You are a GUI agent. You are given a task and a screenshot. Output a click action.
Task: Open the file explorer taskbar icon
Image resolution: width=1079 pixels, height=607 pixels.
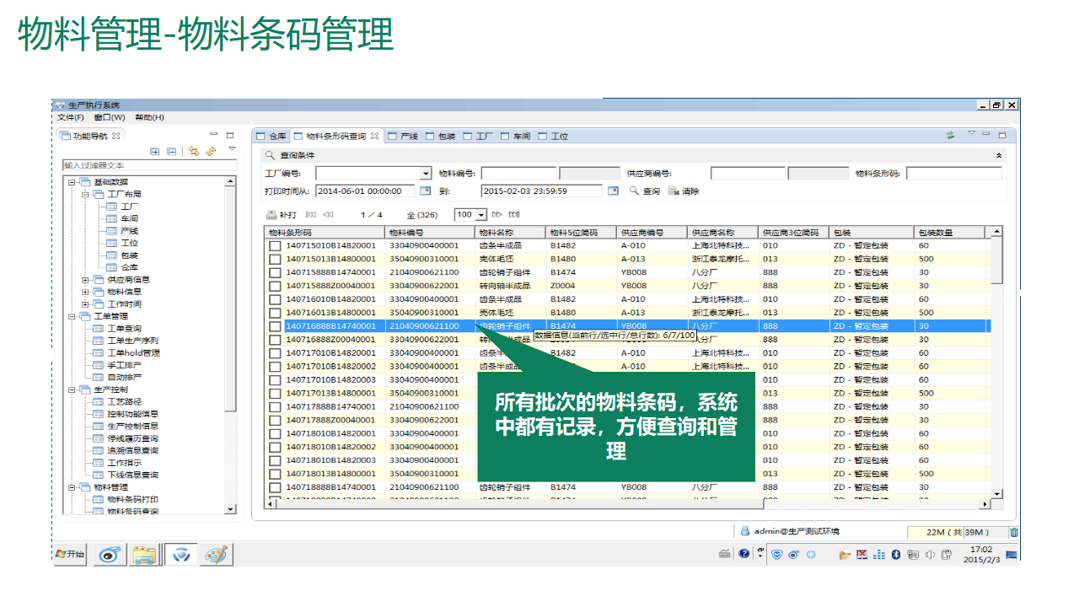(x=145, y=555)
